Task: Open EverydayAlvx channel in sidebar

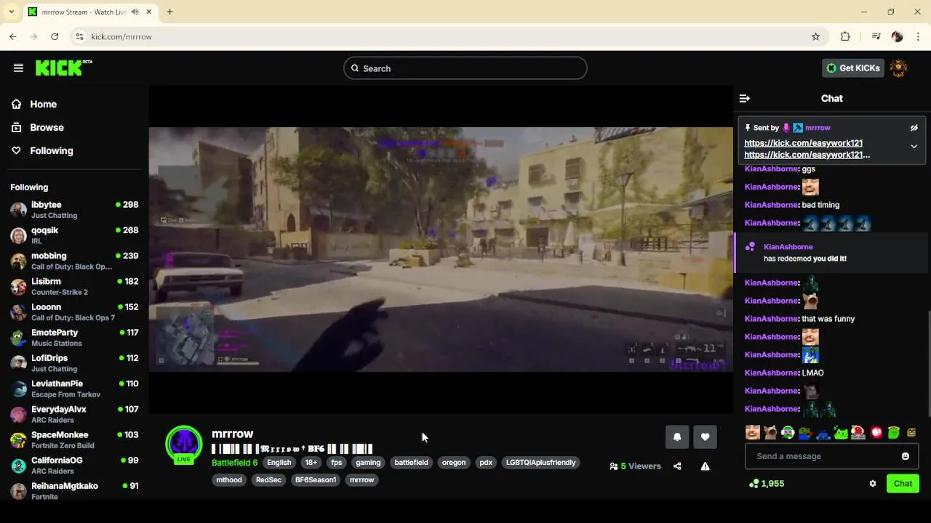Action: 74,414
